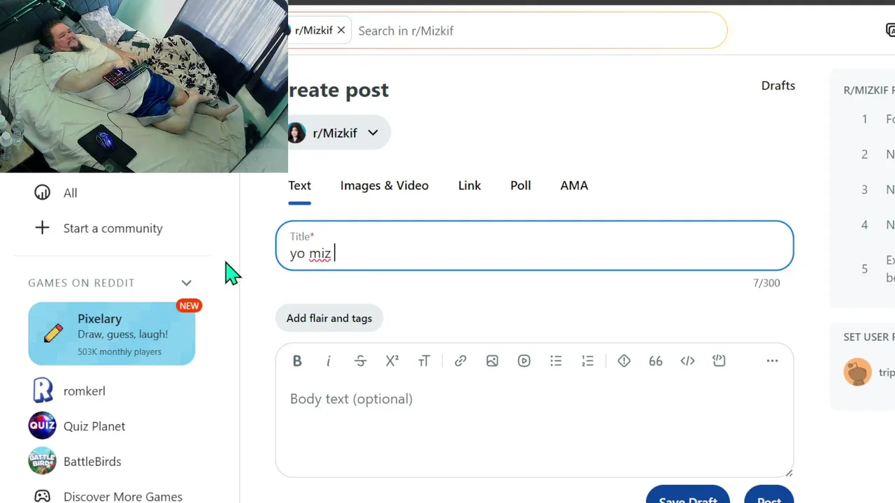Click the Search in r/Mizkif box
The height and width of the screenshot is (503, 895).
tap(538, 31)
